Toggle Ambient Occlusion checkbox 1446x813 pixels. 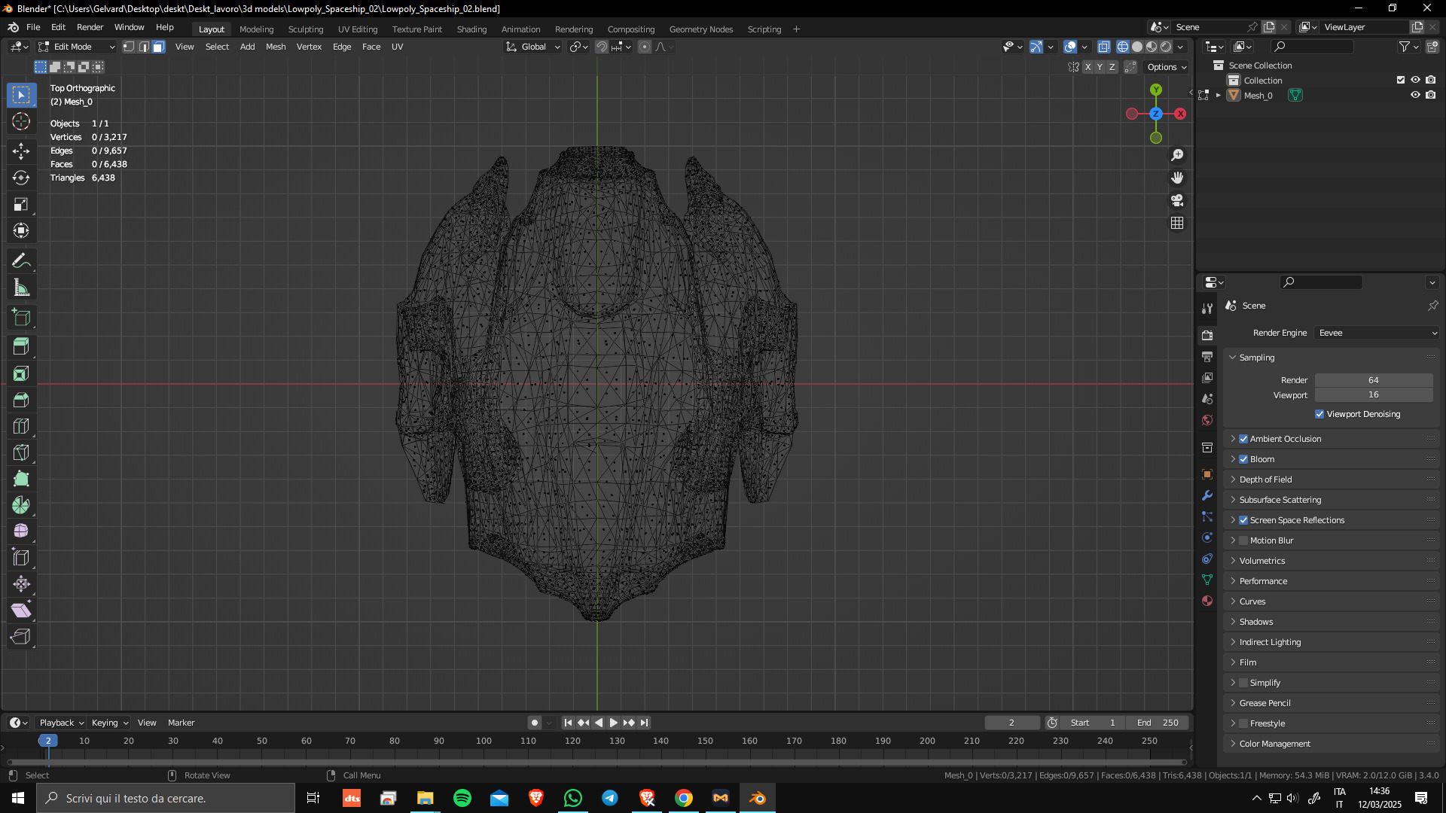[x=1243, y=439]
